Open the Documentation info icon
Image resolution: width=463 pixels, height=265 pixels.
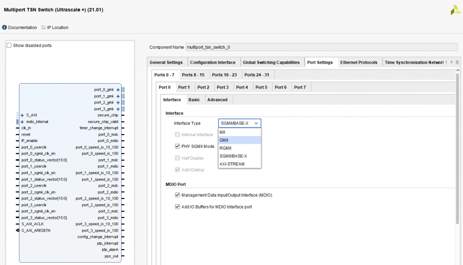point(5,28)
